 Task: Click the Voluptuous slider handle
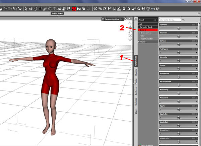coord(179,77)
